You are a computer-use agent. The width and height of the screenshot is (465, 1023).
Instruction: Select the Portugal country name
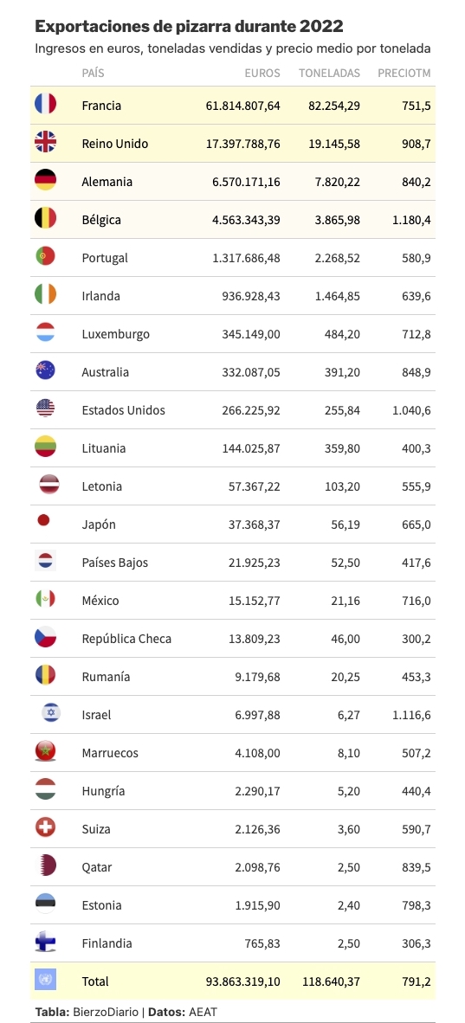(x=105, y=257)
